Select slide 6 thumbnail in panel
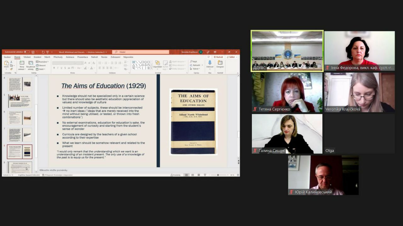The image size is (403, 226). pyautogui.click(x=20, y=118)
